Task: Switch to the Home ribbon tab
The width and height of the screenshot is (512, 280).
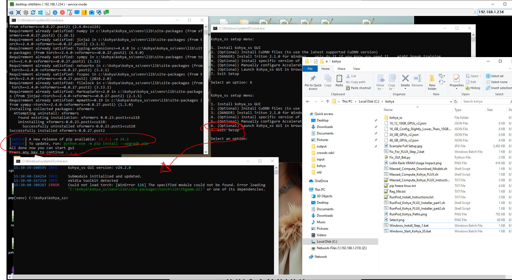Action: (x=326, y=69)
